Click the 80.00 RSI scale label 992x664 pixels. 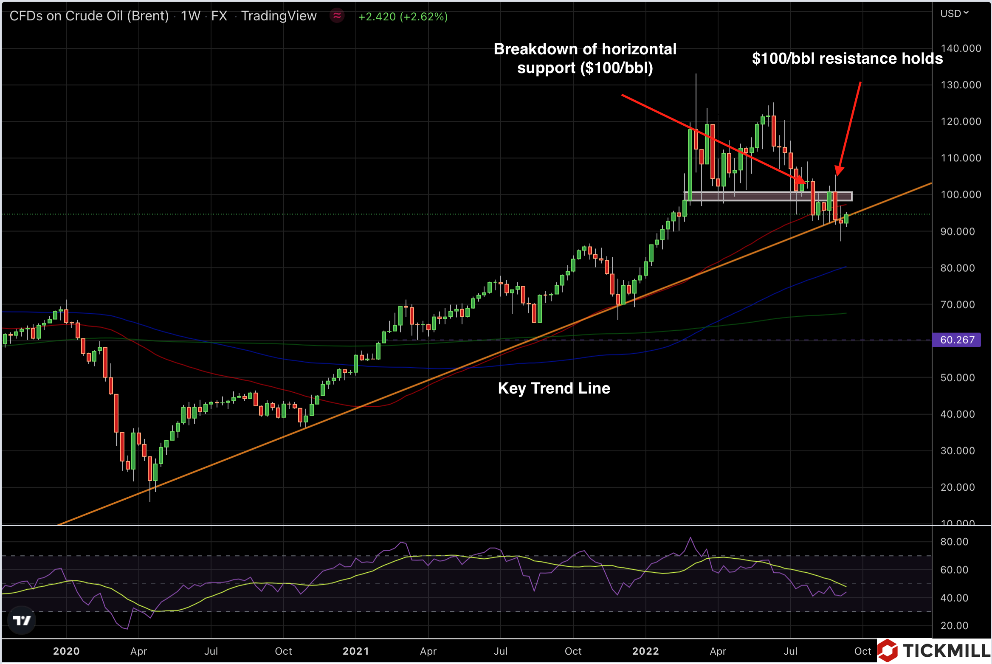tap(954, 542)
